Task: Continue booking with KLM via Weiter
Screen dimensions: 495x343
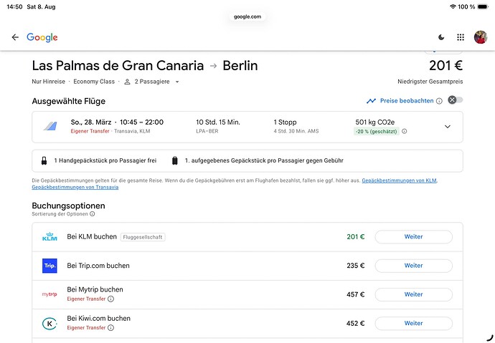Action: click(x=413, y=237)
